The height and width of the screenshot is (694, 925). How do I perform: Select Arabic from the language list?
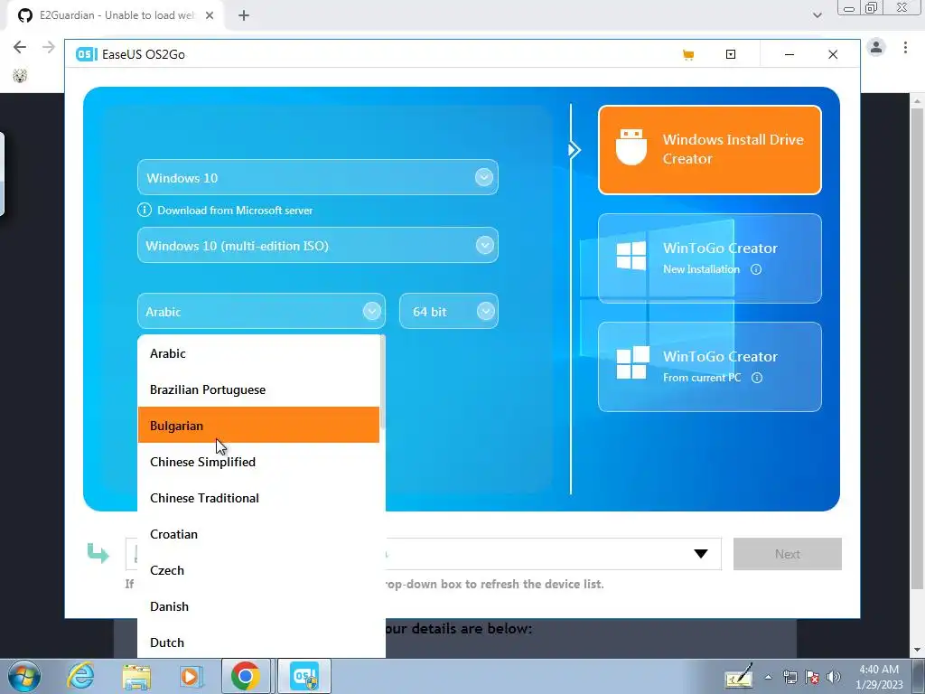258,353
